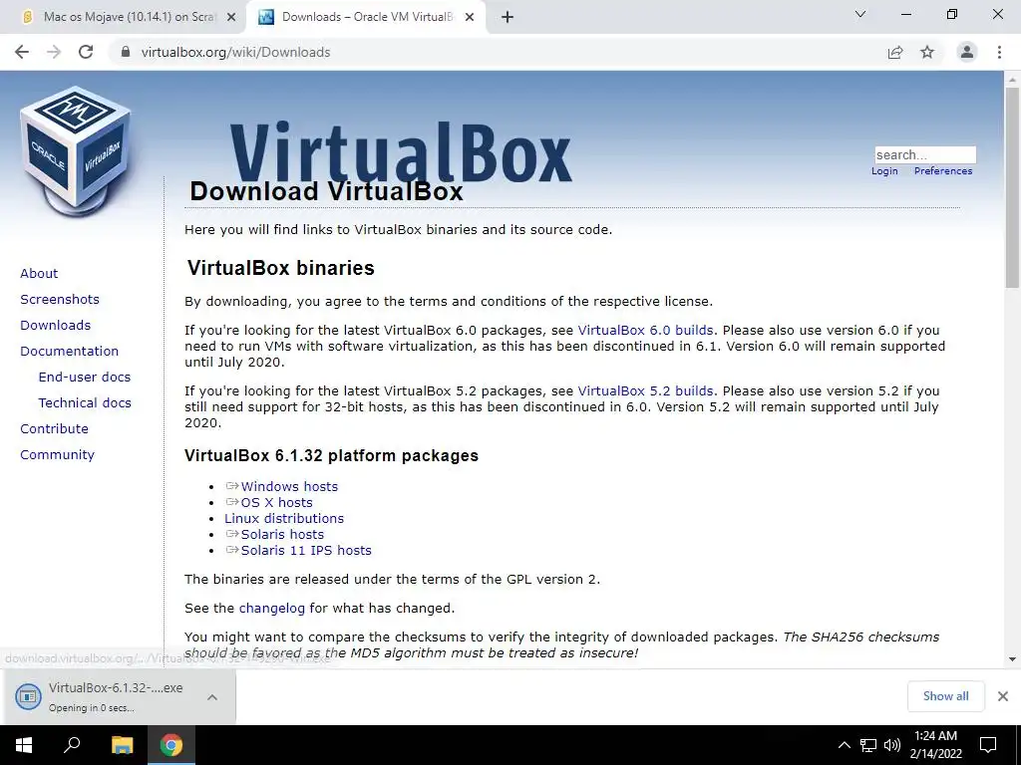The image size is (1021, 765).
Task: Click the scrollbar down arrow
Action: [x=1012, y=659]
